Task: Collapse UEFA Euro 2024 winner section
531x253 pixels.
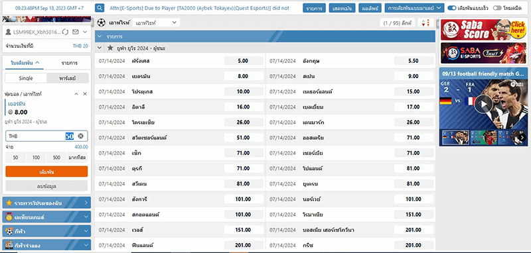Action: pyautogui.click(x=100, y=48)
